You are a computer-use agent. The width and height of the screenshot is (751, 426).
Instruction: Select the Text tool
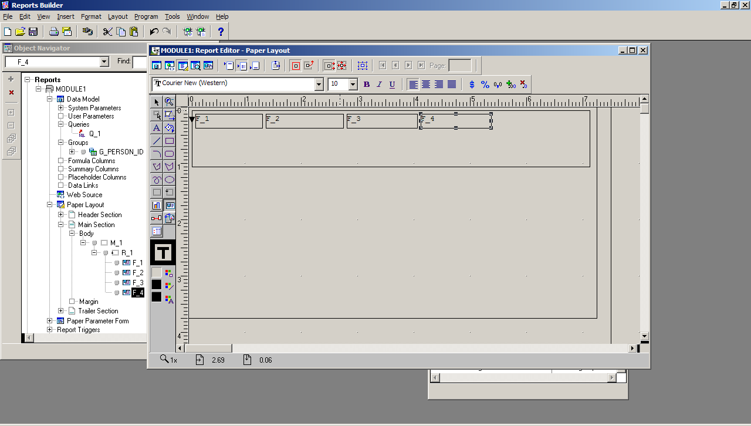point(155,128)
